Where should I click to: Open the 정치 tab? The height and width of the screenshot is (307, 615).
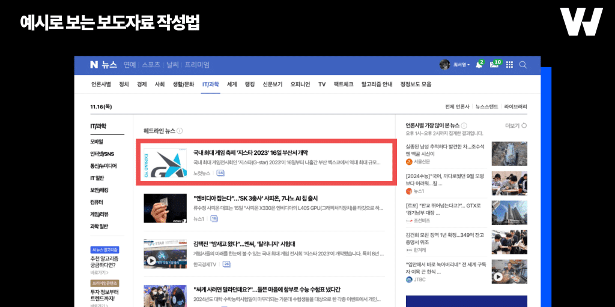coord(124,84)
